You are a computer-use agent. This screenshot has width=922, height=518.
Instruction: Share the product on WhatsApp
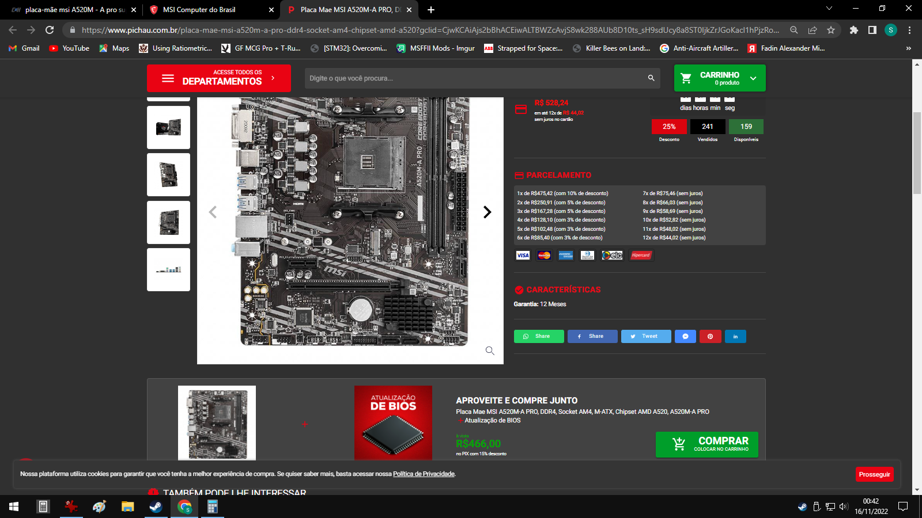point(539,336)
